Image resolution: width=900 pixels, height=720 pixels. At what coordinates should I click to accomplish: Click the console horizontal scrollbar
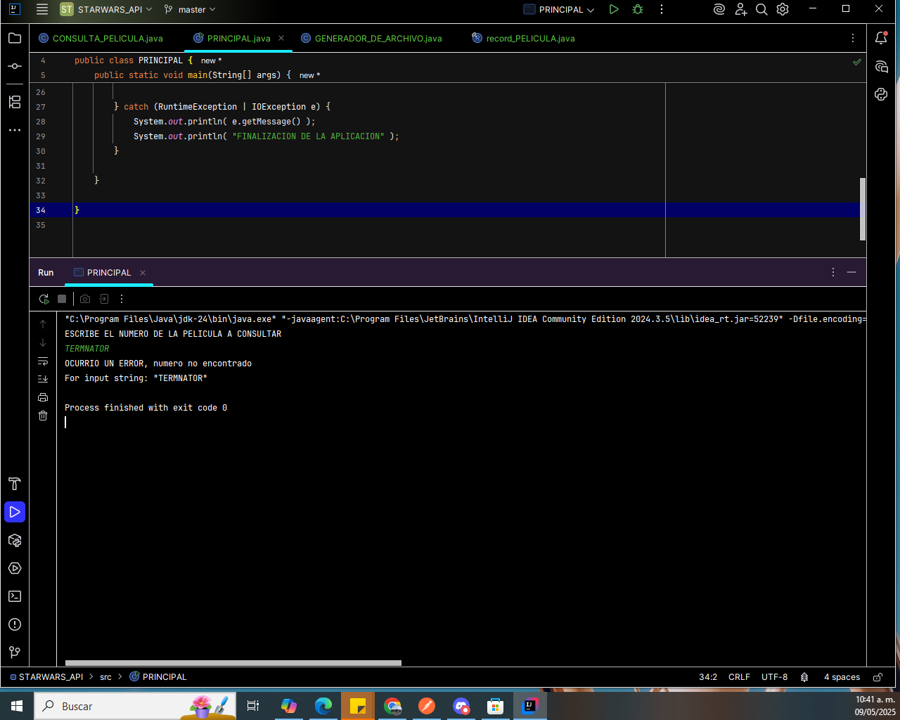233,663
